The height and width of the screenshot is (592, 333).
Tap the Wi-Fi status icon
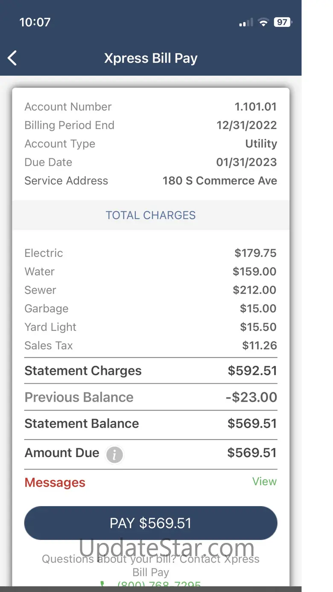click(x=263, y=23)
